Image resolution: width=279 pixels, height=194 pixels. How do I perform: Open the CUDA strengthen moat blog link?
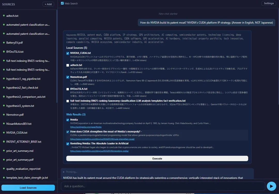pyautogui.click(x=91, y=139)
